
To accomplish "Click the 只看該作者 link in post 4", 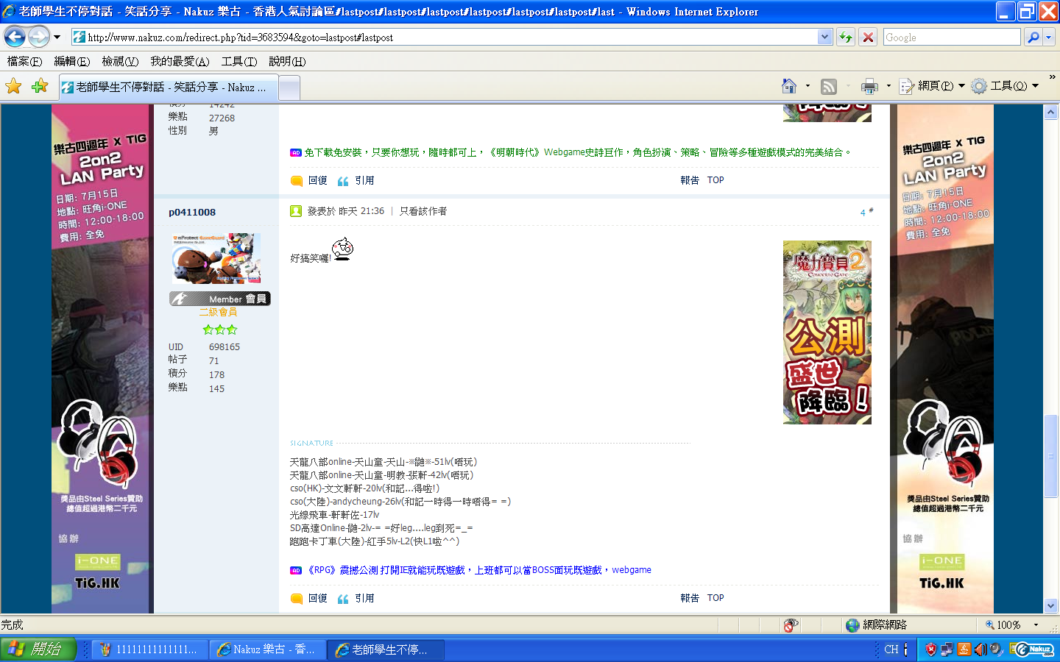I will pos(423,211).
